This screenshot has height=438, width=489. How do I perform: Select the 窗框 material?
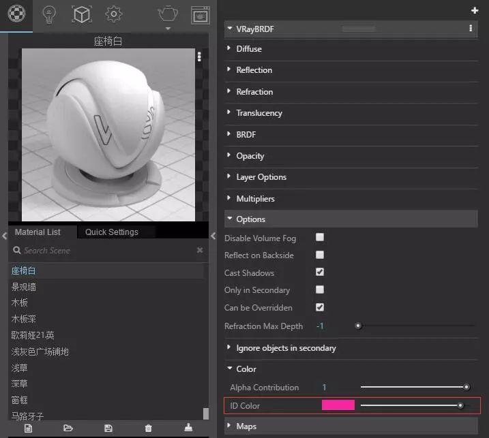coord(19,400)
